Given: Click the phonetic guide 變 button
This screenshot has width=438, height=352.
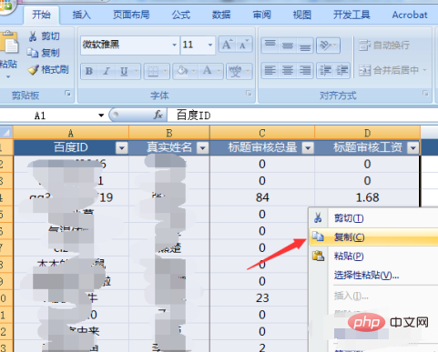Looking at the screenshot, I should coord(235,71).
